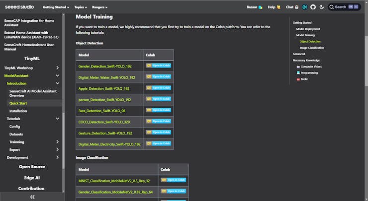Collapse the sidebar with double-chevron button
Viewport: 368px width, 201px height.
[32, 197]
